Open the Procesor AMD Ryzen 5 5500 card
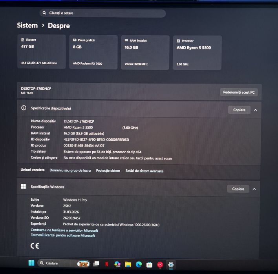The height and width of the screenshot is (274, 278). [x=197, y=53]
